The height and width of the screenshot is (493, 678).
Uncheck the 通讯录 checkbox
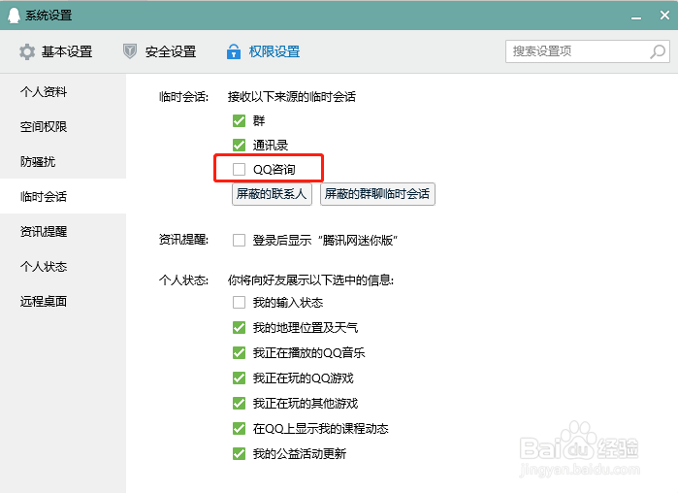click(240, 145)
